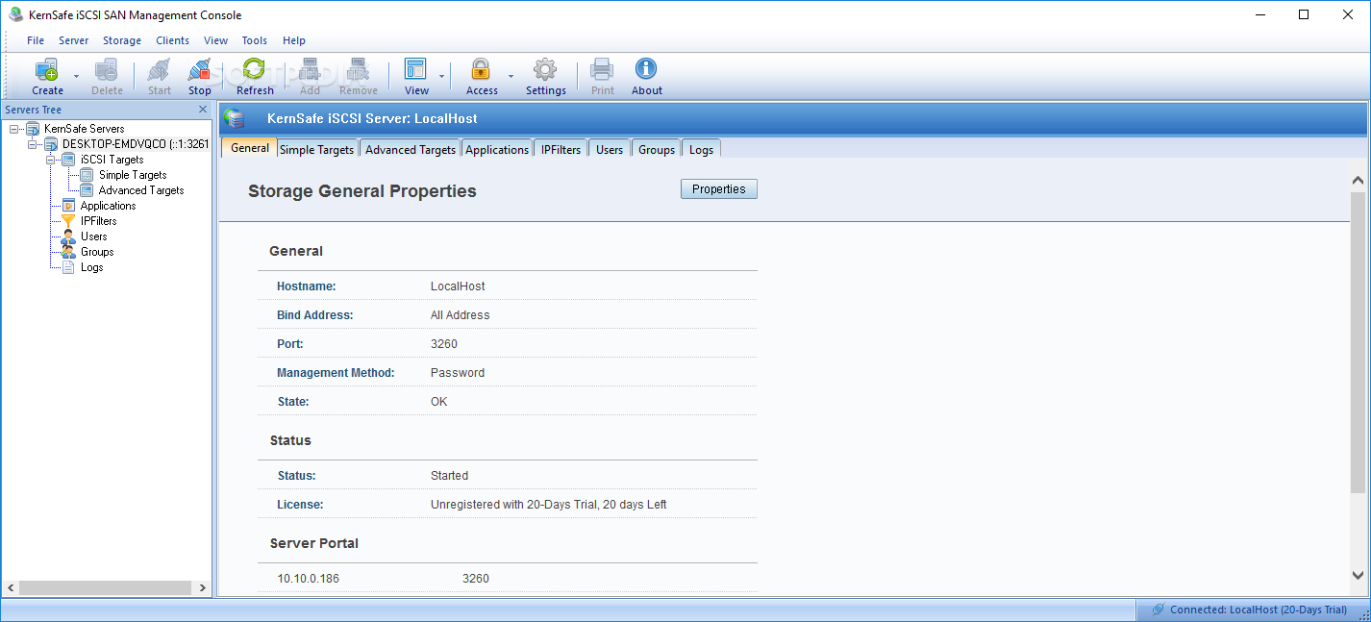
Task: Switch to the Simple Targets tab
Action: (317, 149)
